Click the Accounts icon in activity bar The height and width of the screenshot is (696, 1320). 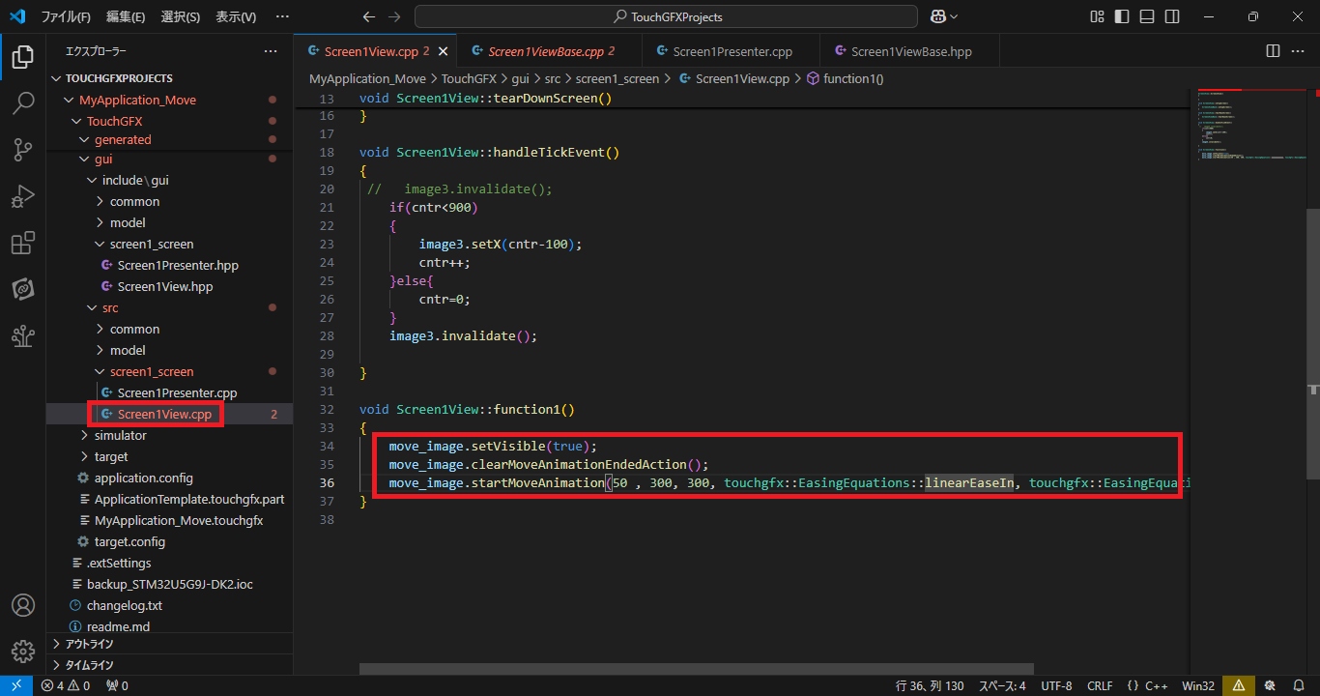[x=23, y=605]
